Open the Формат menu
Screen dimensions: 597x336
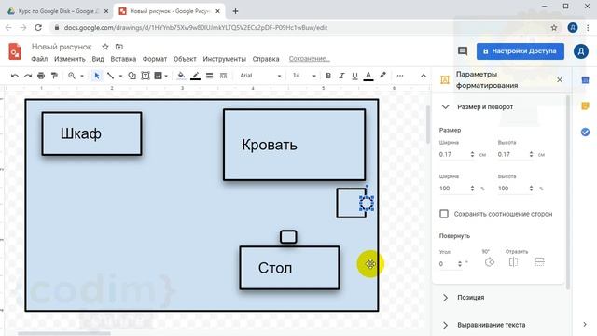(x=155, y=59)
